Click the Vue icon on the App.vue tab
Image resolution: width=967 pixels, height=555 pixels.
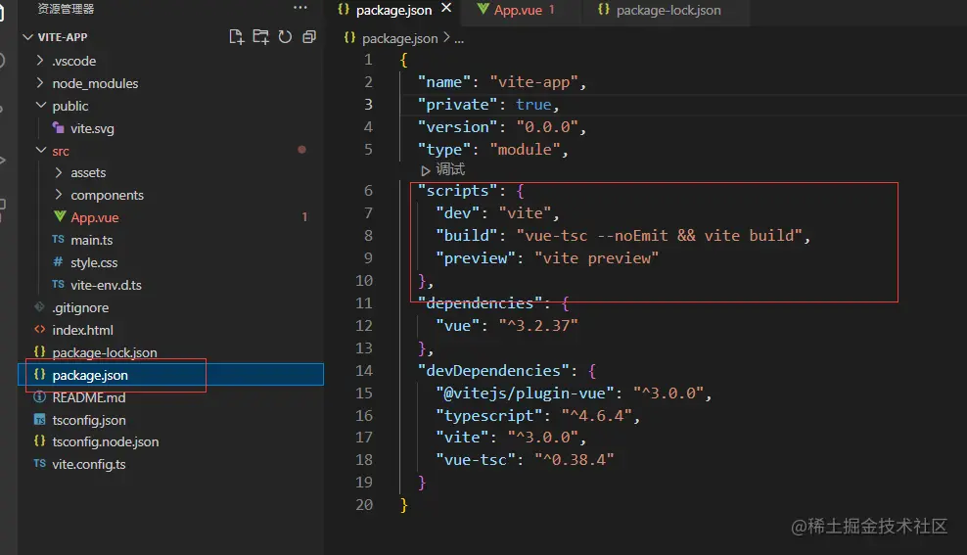[483, 9]
